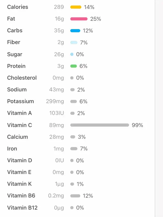Click the 299mg Potassium value
The image size is (163, 217).
coord(55,102)
